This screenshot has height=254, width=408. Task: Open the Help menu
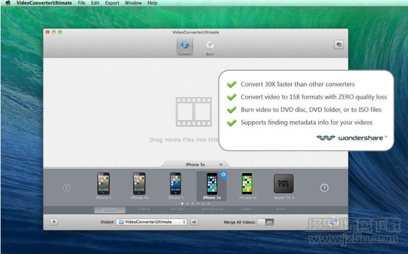pos(152,3)
